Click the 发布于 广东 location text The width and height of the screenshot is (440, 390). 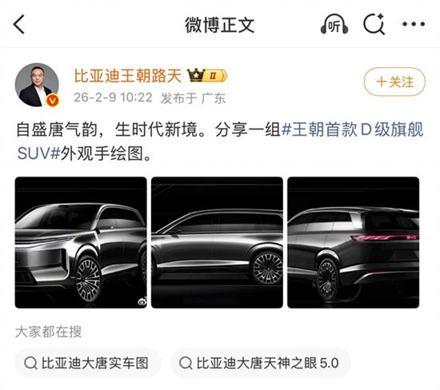coord(193,98)
